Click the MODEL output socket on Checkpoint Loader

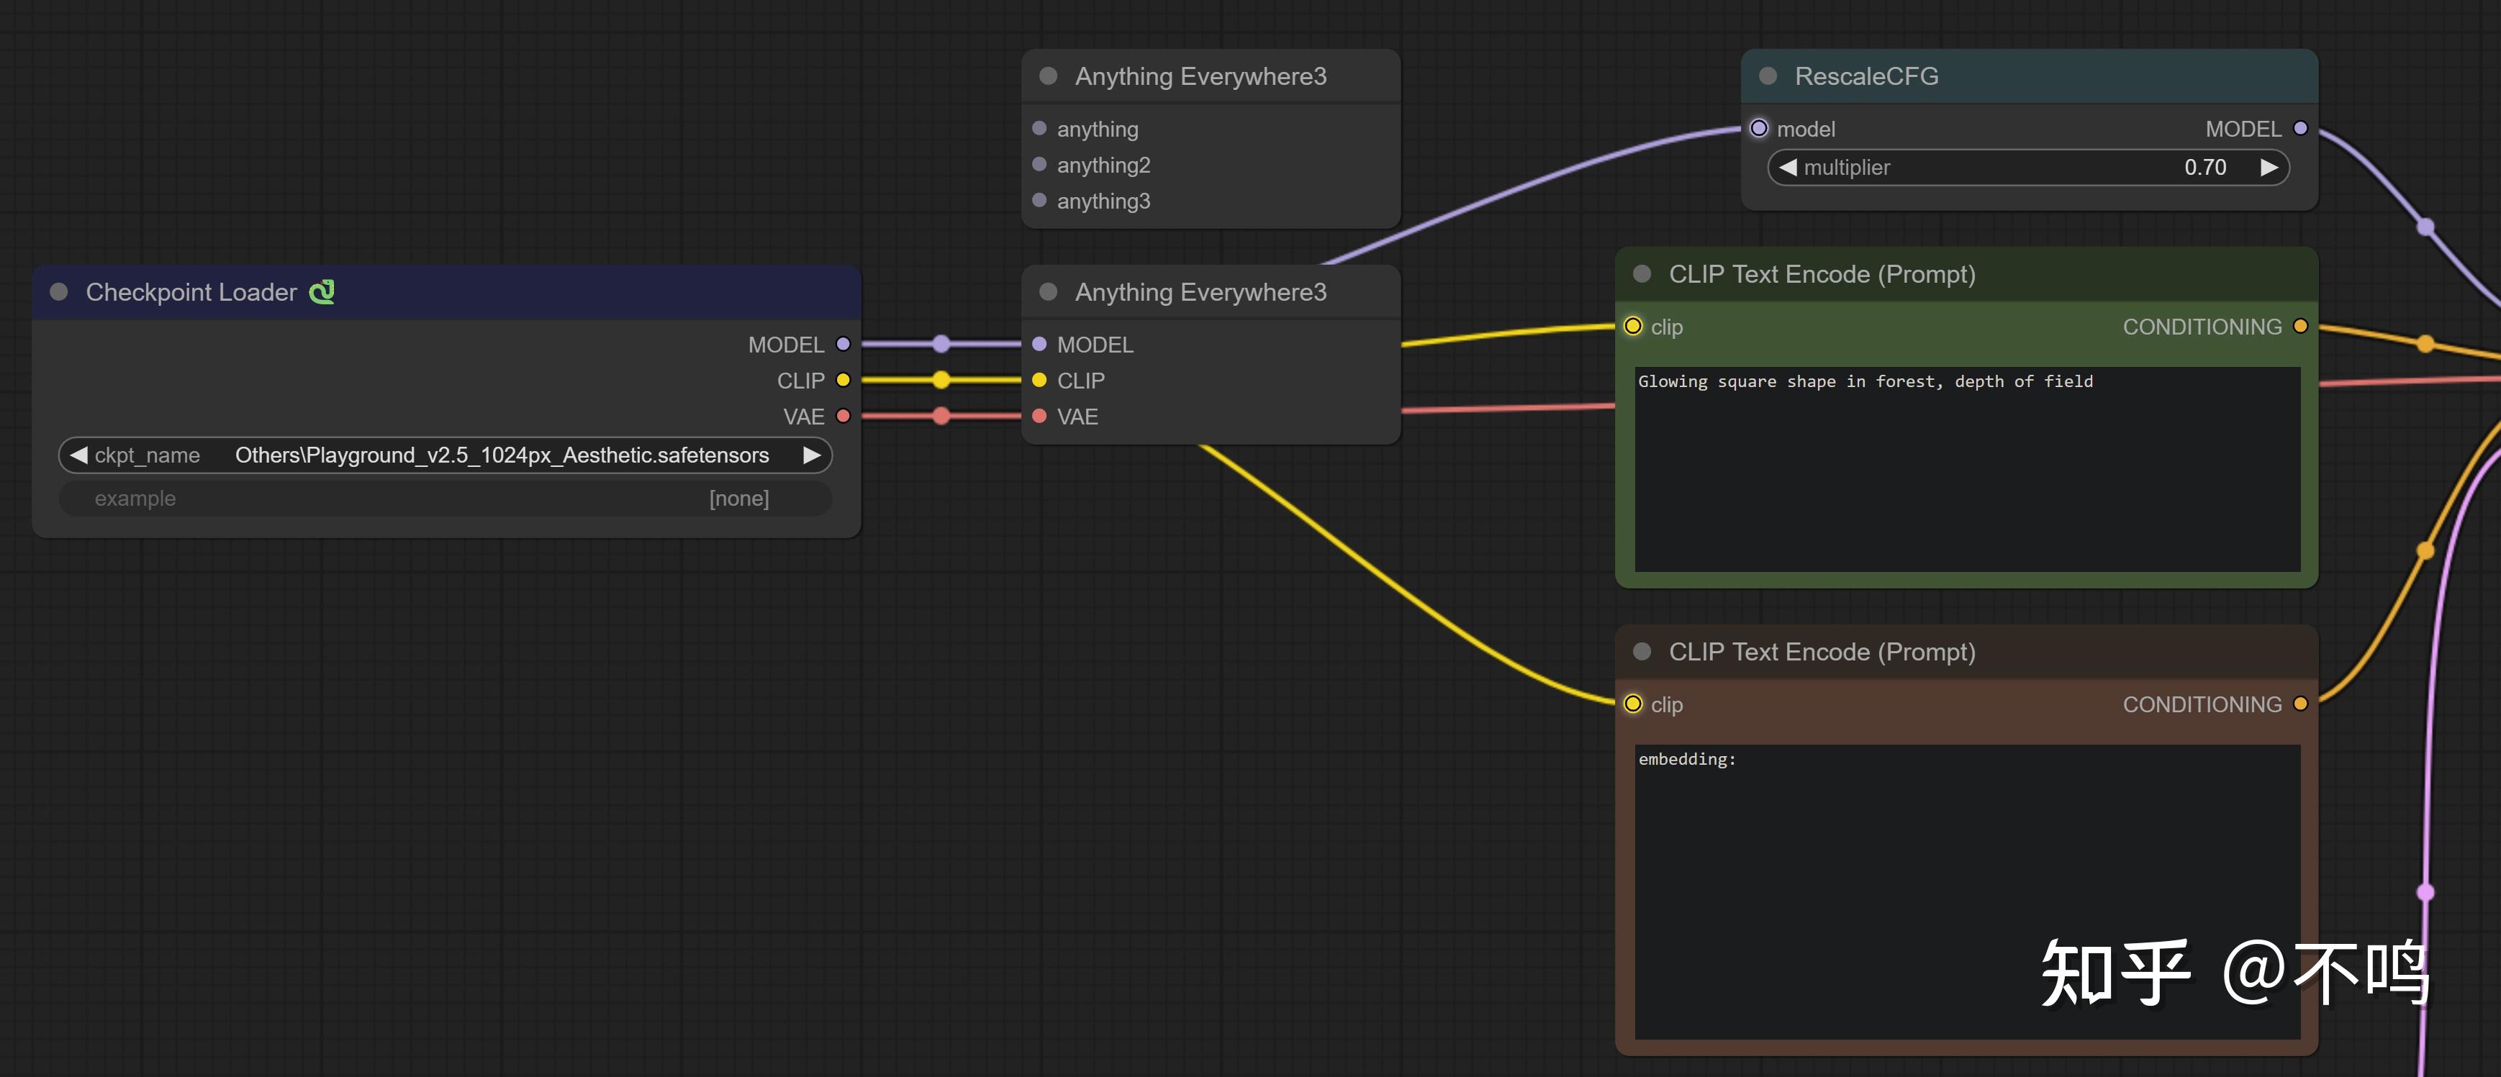[843, 343]
